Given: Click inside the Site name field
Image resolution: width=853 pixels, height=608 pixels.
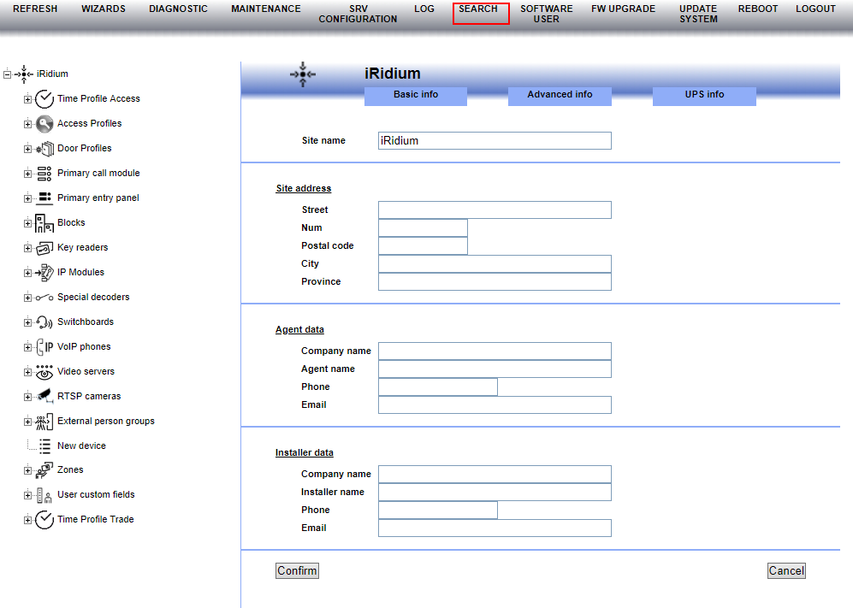Looking at the screenshot, I should click(x=494, y=140).
